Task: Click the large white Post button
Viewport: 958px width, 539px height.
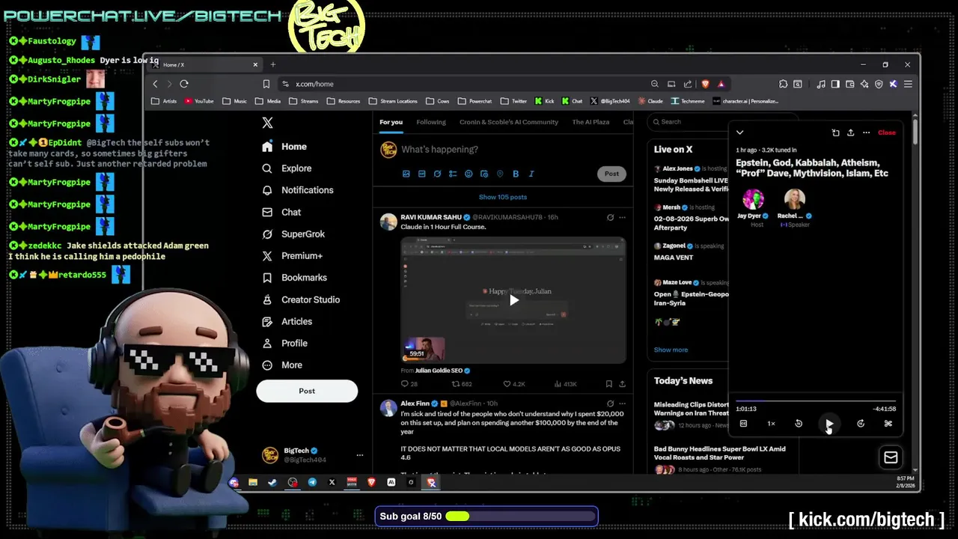Action: [307, 391]
